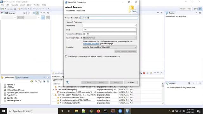Click the log scrollbar up arrow
This screenshot has width=203, height=114.
pos(163,83)
